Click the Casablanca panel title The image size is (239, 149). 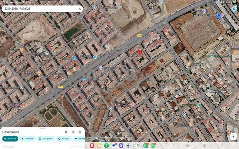tap(11, 132)
